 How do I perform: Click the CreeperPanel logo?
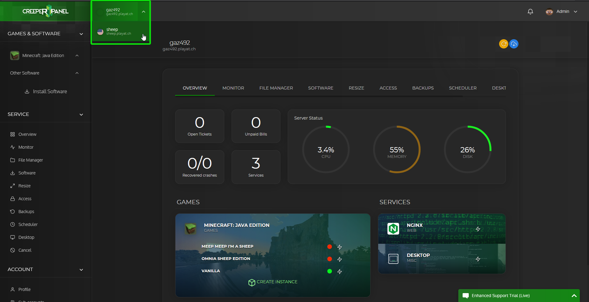pos(45,11)
